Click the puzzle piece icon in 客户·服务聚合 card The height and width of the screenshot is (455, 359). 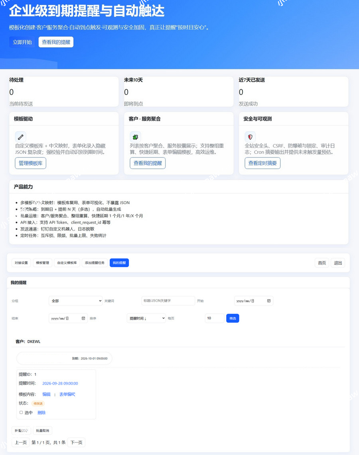[x=135, y=137]
